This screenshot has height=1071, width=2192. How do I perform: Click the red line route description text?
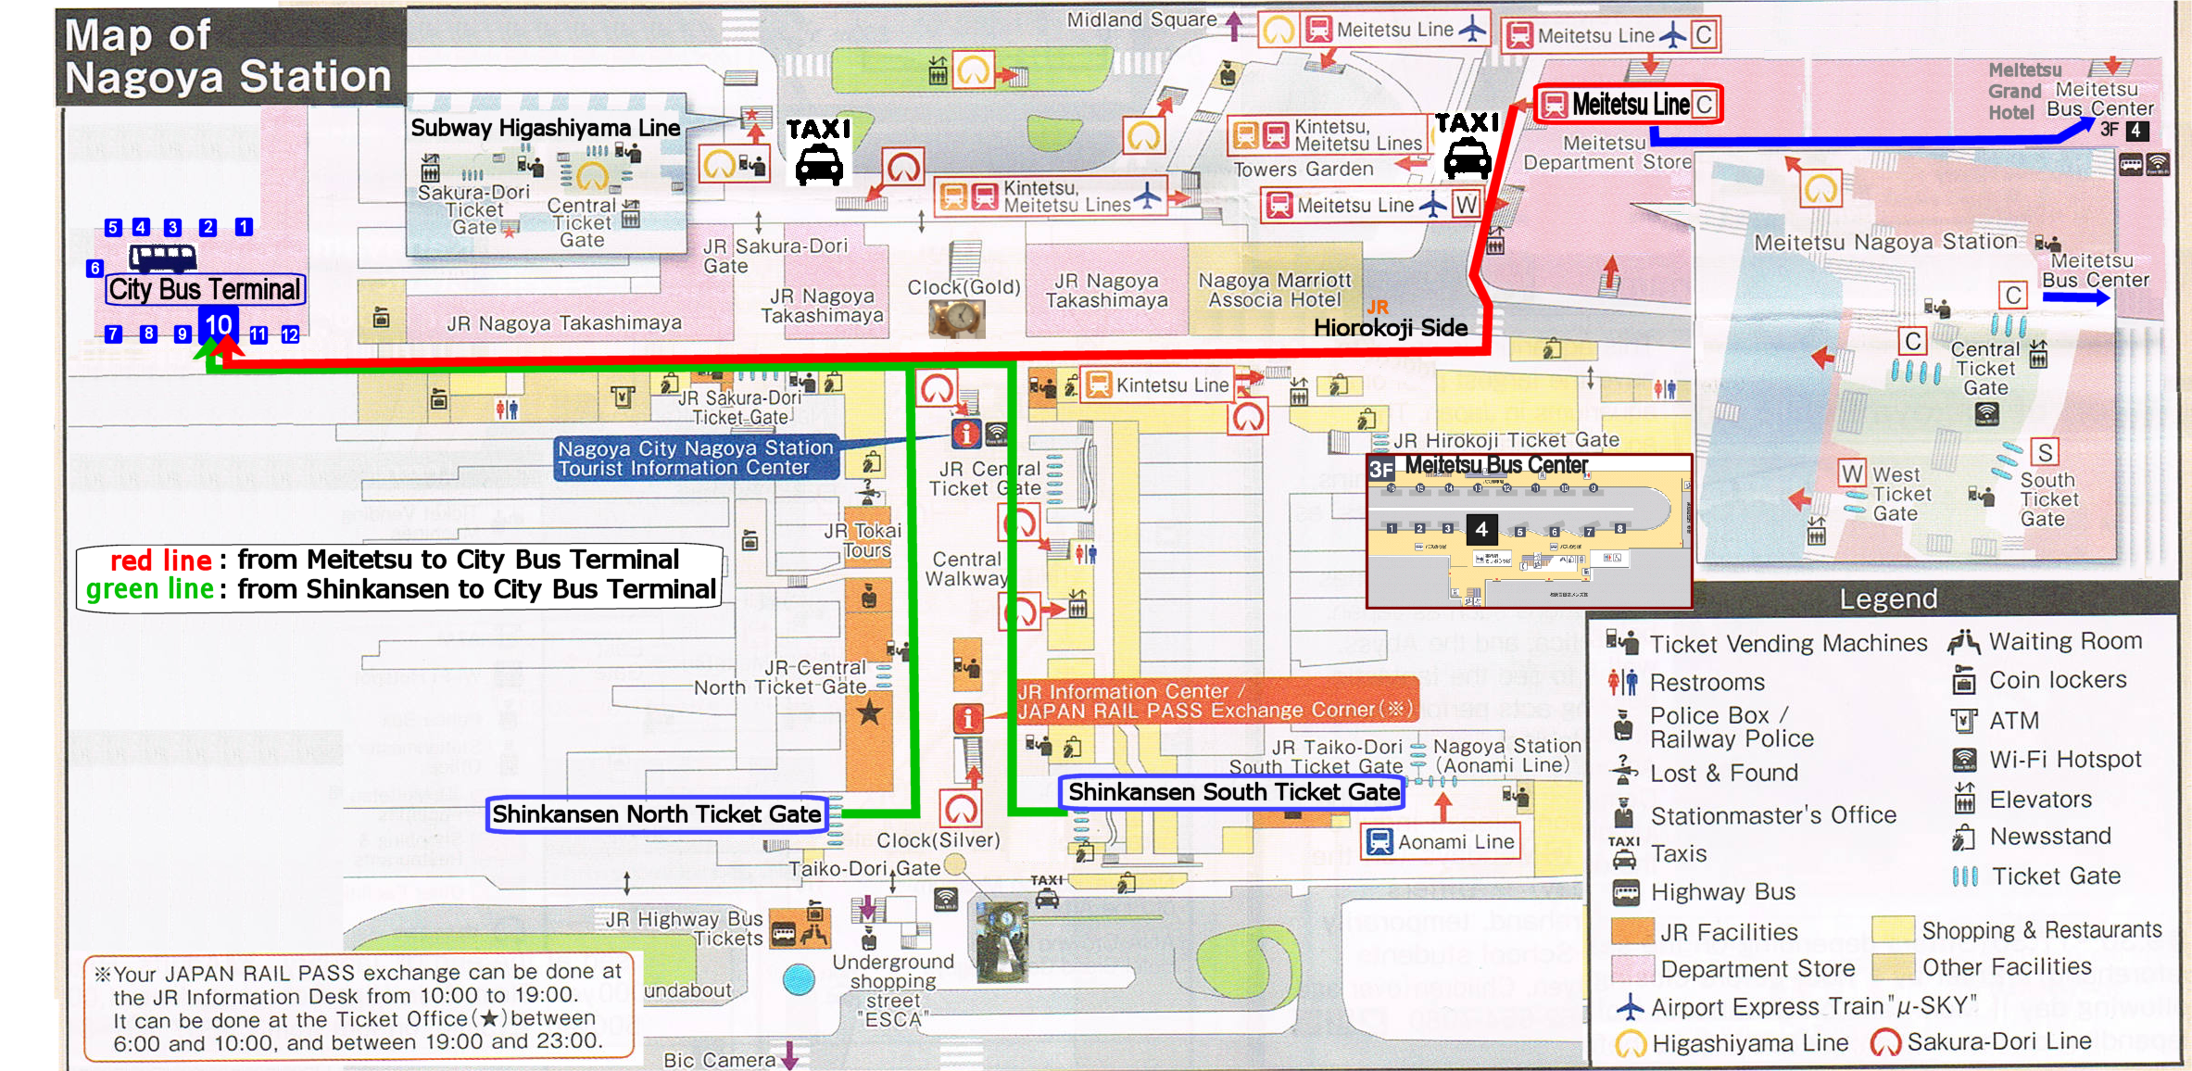pos(395,560)
